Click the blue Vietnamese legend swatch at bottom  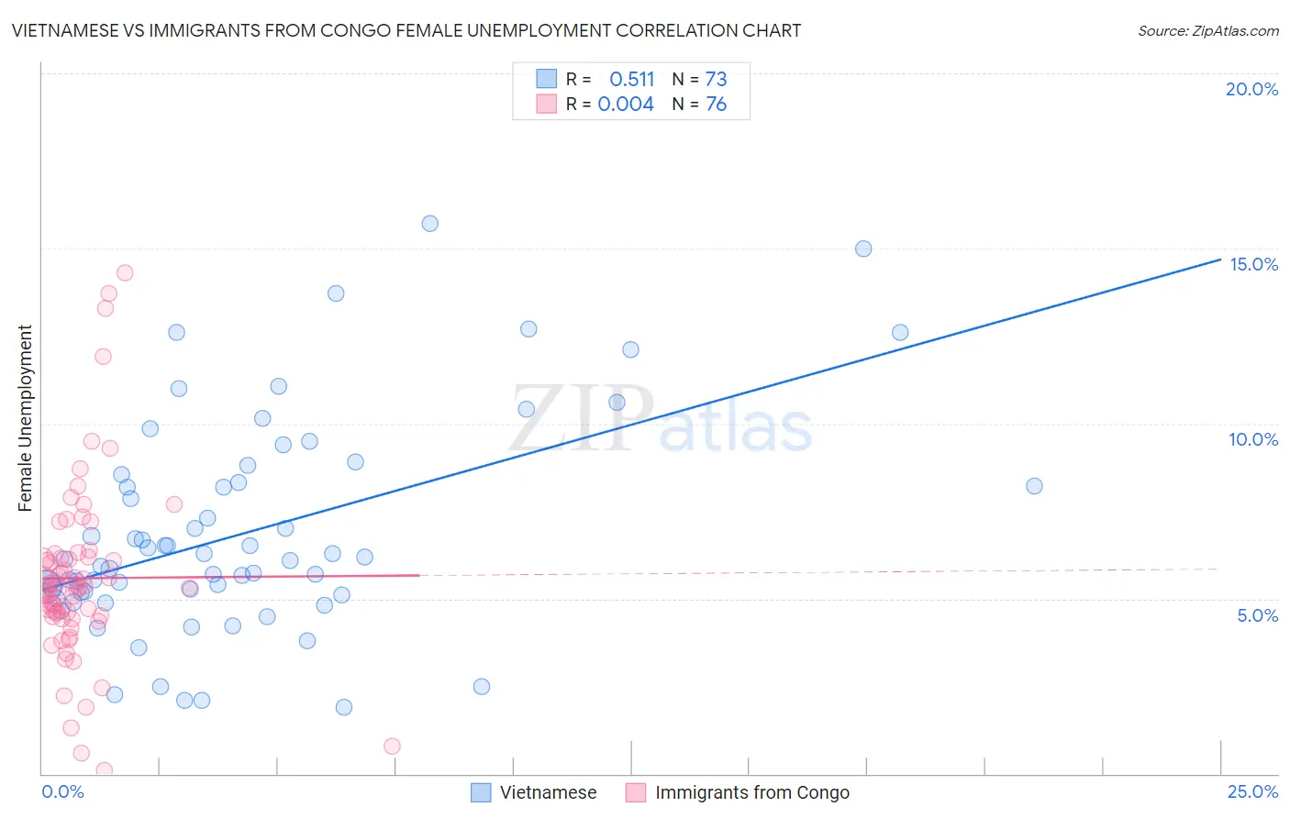point(481,792)
